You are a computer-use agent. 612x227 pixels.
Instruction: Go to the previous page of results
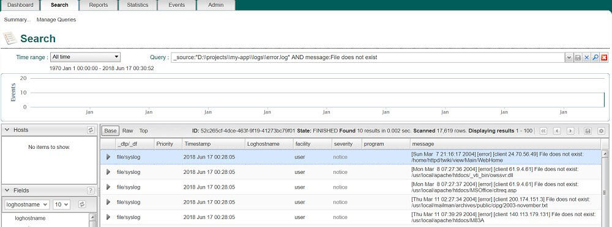point(557,131)
